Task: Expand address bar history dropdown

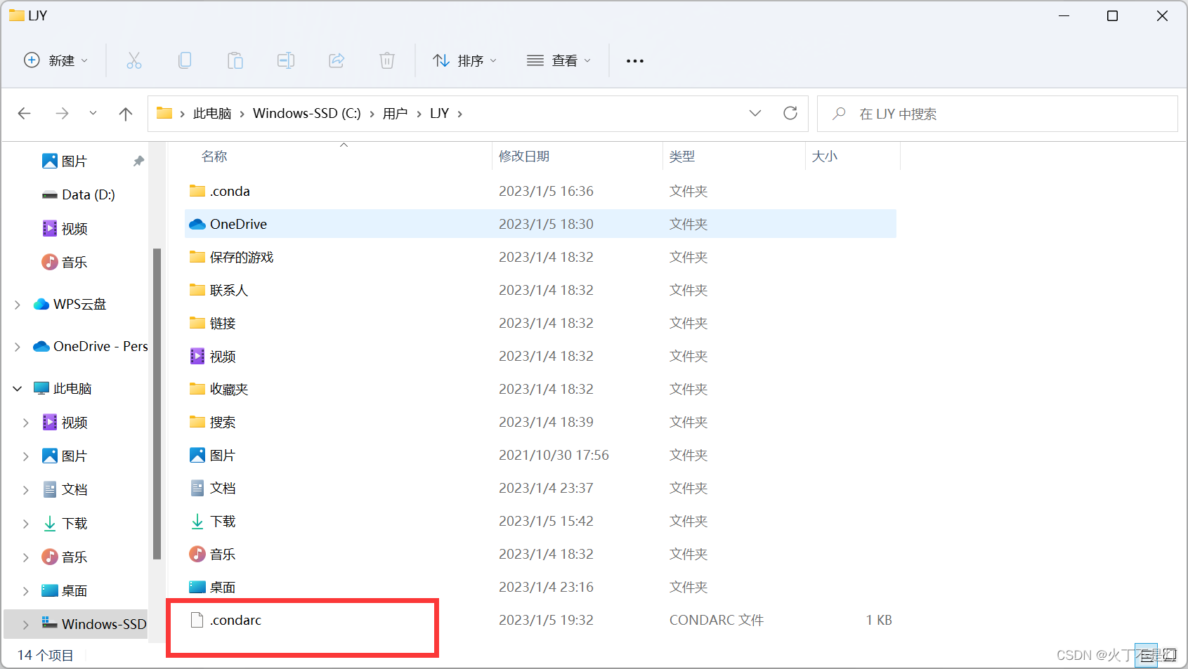Action: pos(755,113)
